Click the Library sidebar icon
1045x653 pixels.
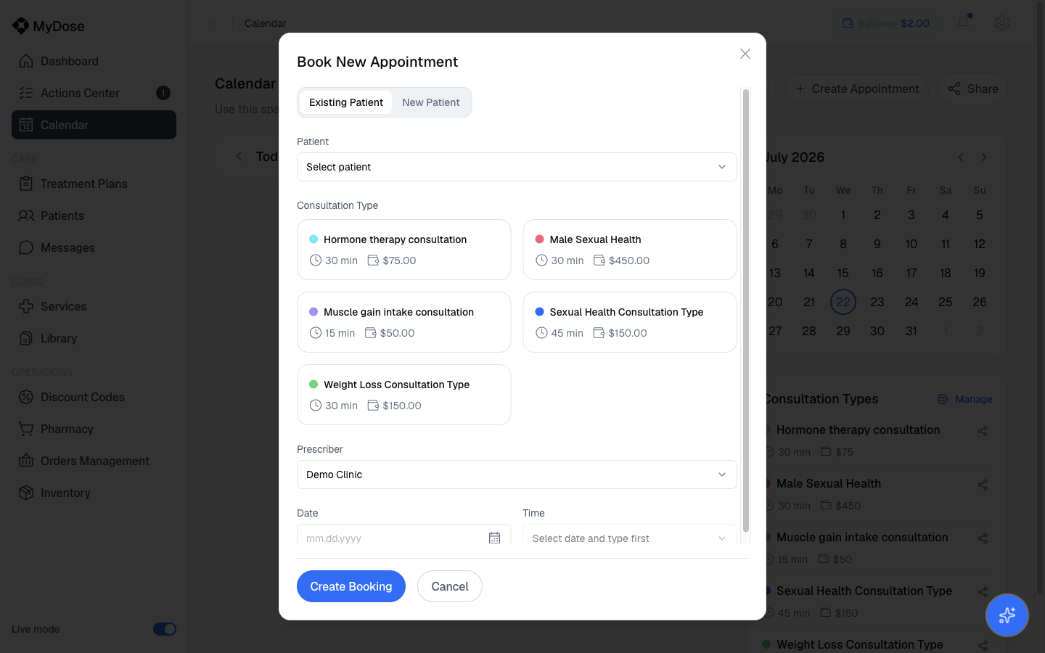click(26, 338)
